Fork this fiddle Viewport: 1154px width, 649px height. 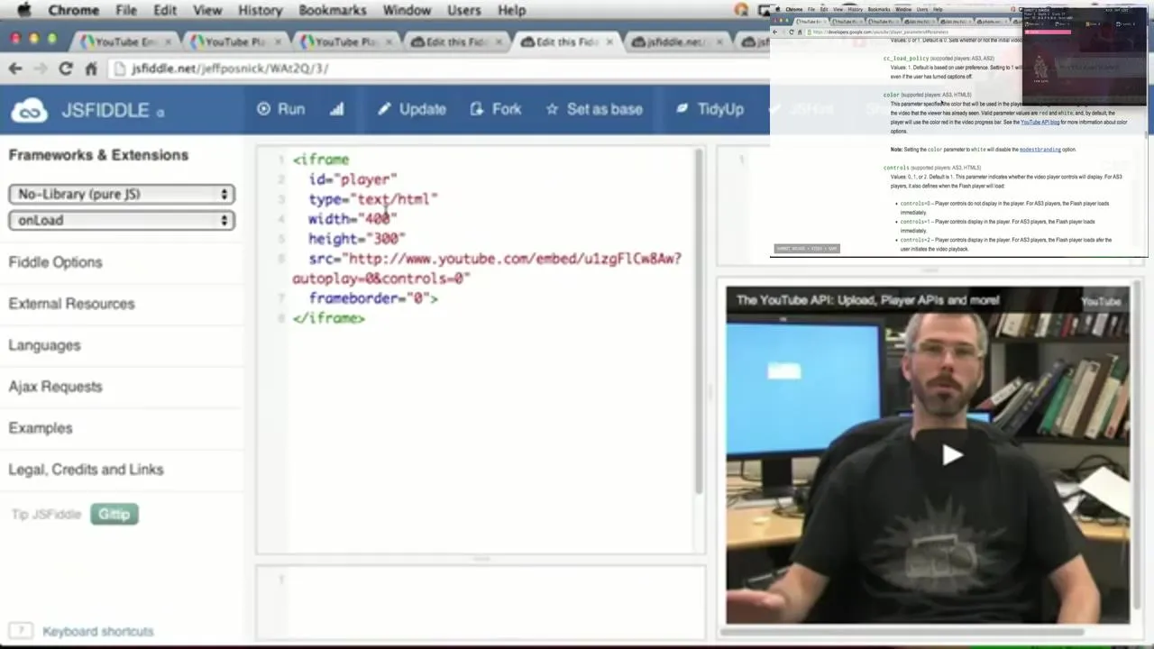(495, 109)
